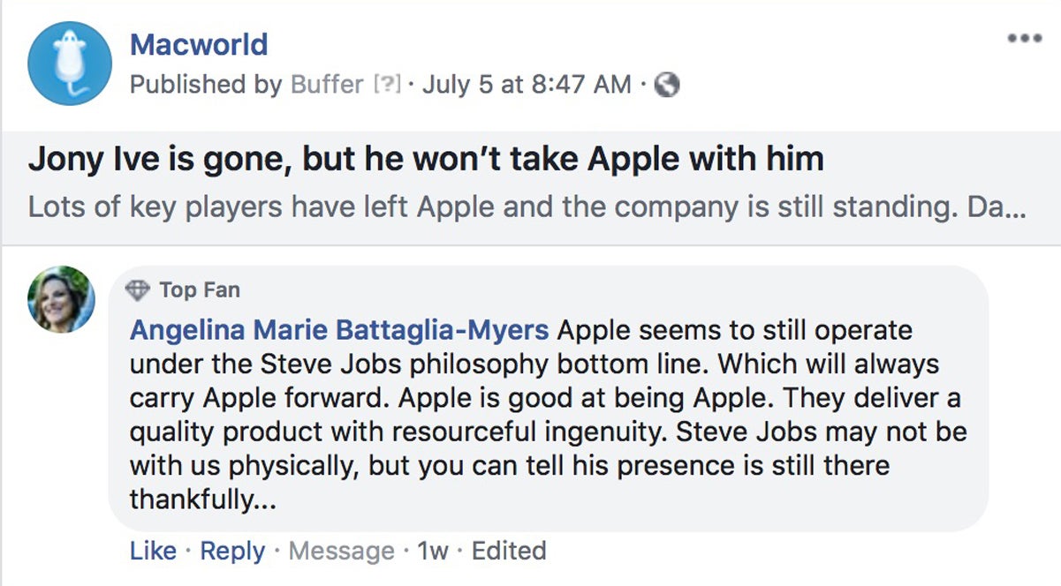Click the Buffer publisher link

click(x=327, y=85)
